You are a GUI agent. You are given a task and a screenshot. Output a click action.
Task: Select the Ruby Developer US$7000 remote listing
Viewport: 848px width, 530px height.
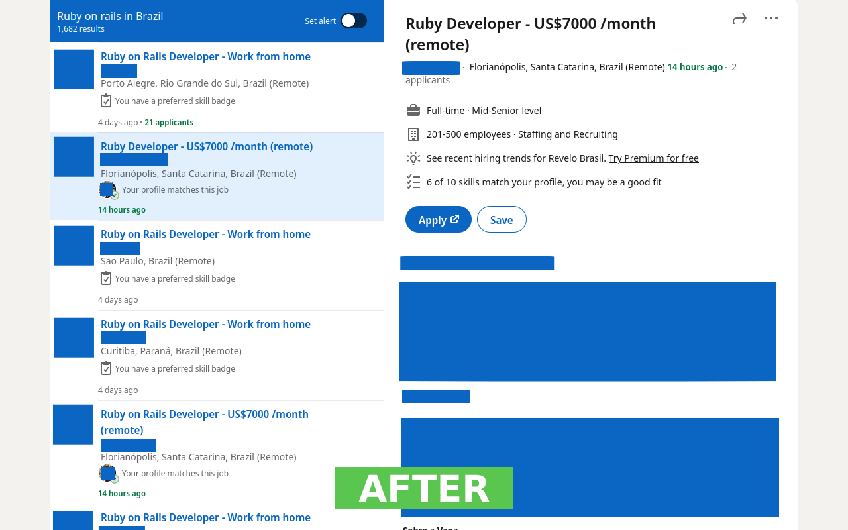207,146
